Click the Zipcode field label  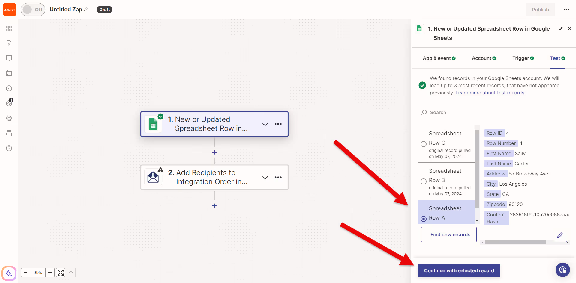[x=496, y=204]
